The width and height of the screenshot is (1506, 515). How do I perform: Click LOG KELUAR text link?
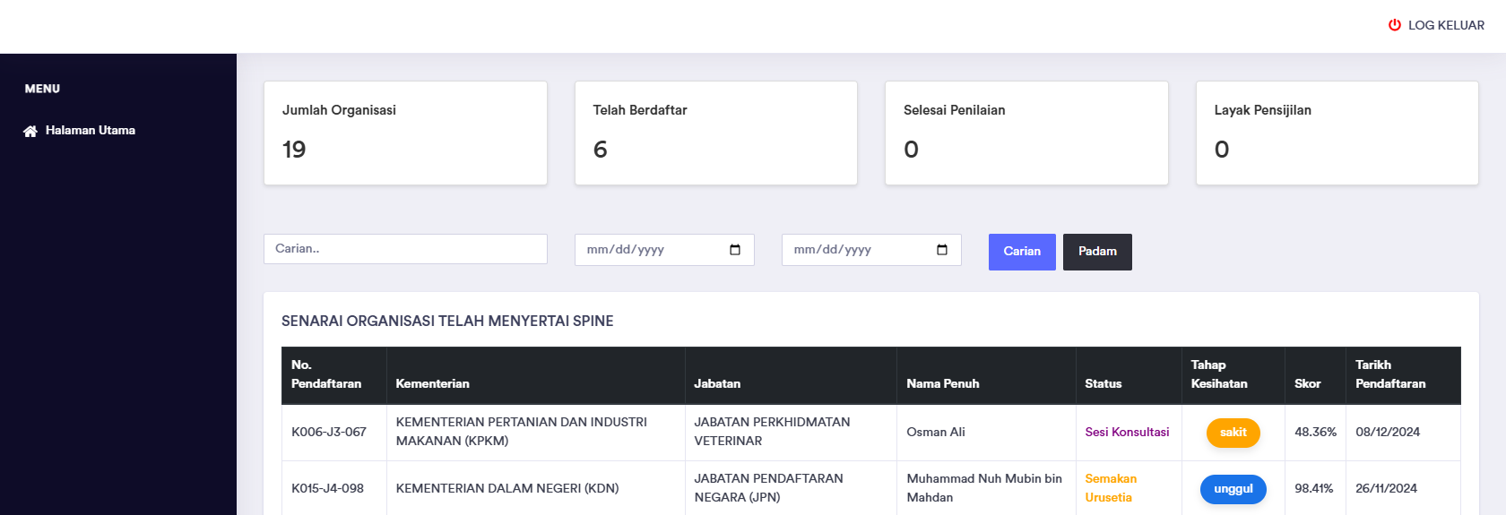point(1445,25)
